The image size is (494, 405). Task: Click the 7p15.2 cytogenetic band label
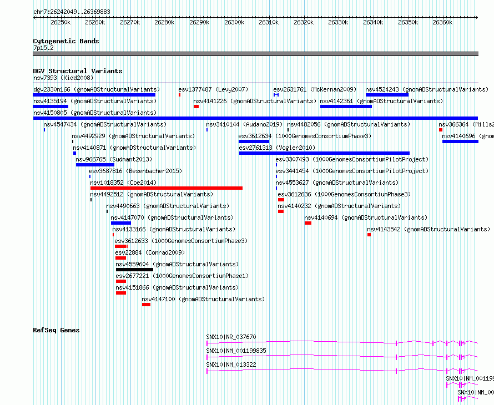point(43,48)
